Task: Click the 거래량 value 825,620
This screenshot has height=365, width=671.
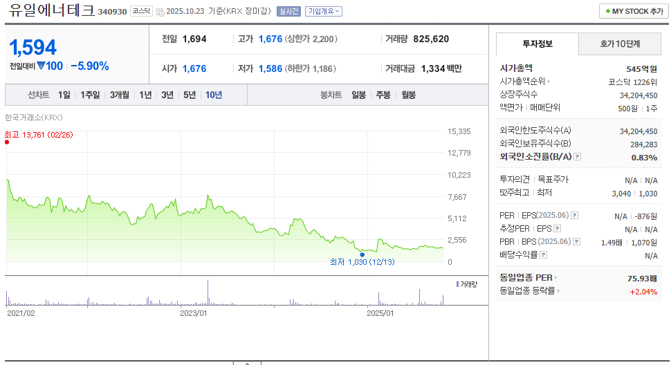Action: [431, 39]
